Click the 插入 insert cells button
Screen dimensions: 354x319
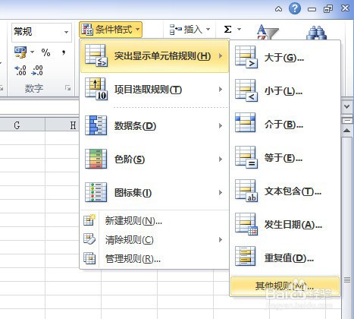pyautogui.click(x=186, y=30)
